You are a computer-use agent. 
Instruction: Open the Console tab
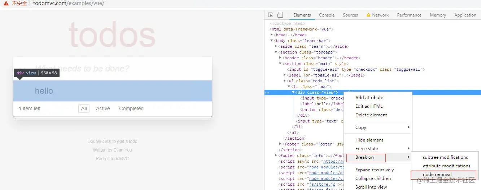pyautogui.click(x=327, y=15)
